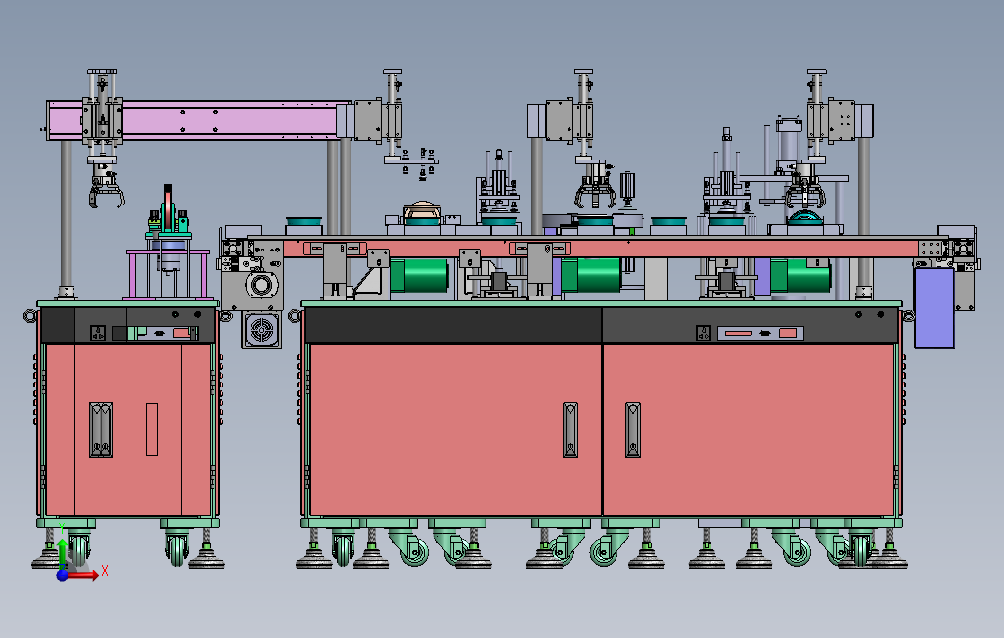Select the handle on the main cabinet's left door

point(570,430)
